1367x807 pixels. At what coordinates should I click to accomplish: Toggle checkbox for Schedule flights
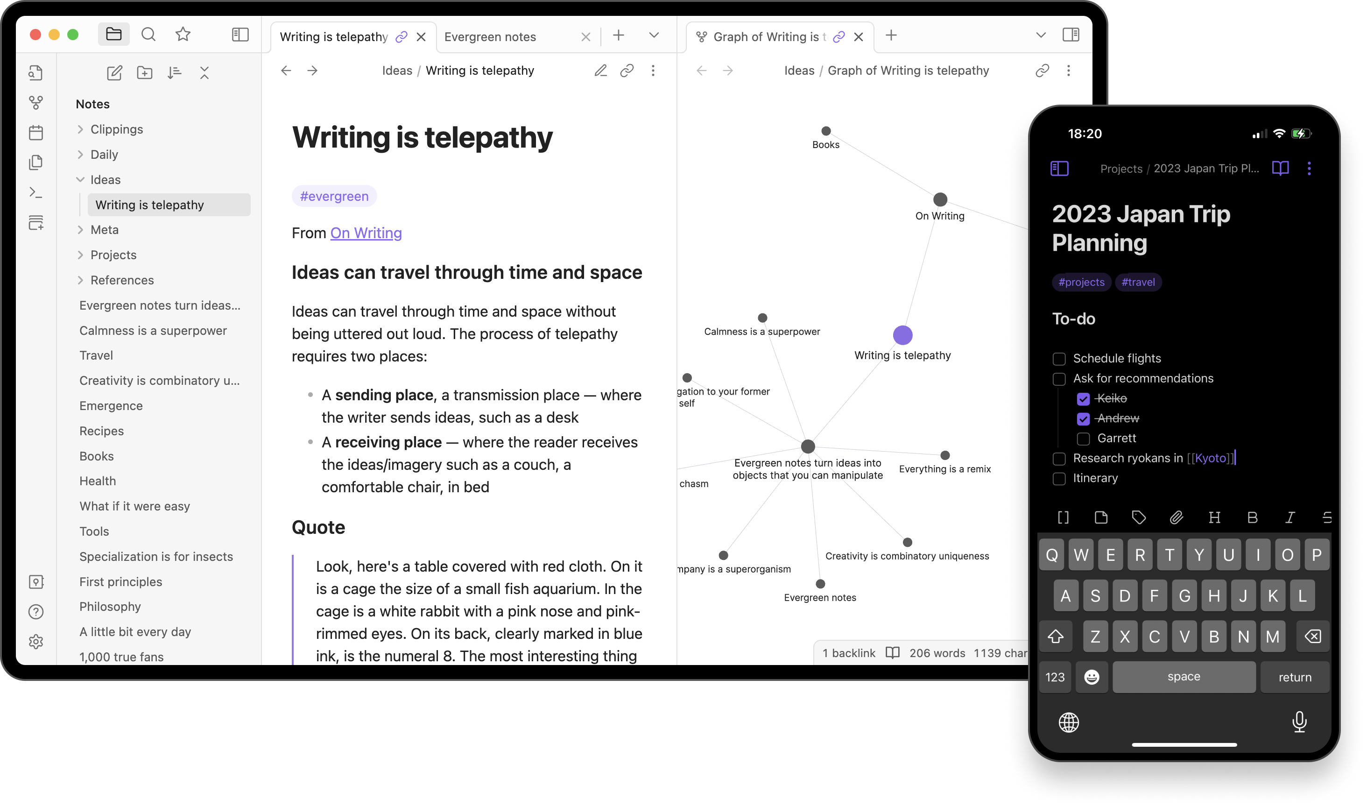1059,357
